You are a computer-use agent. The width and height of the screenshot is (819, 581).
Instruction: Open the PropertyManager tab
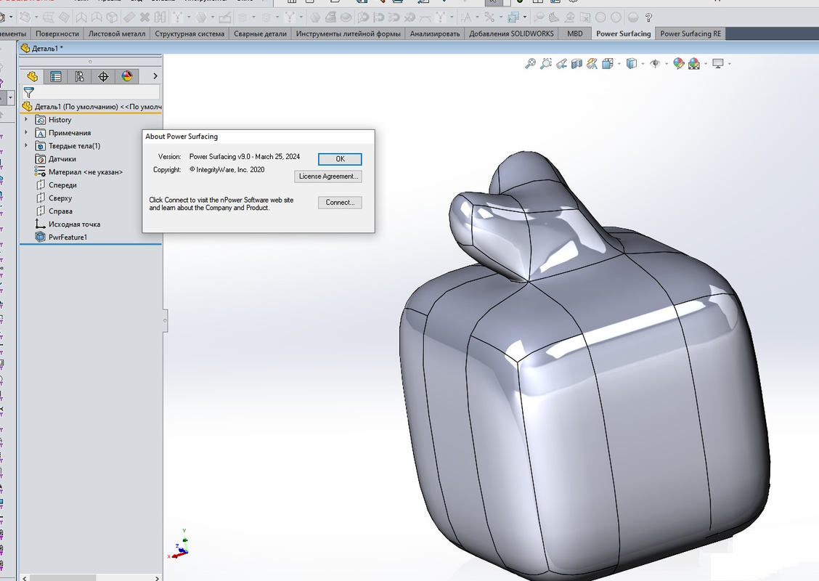(56, 77)
